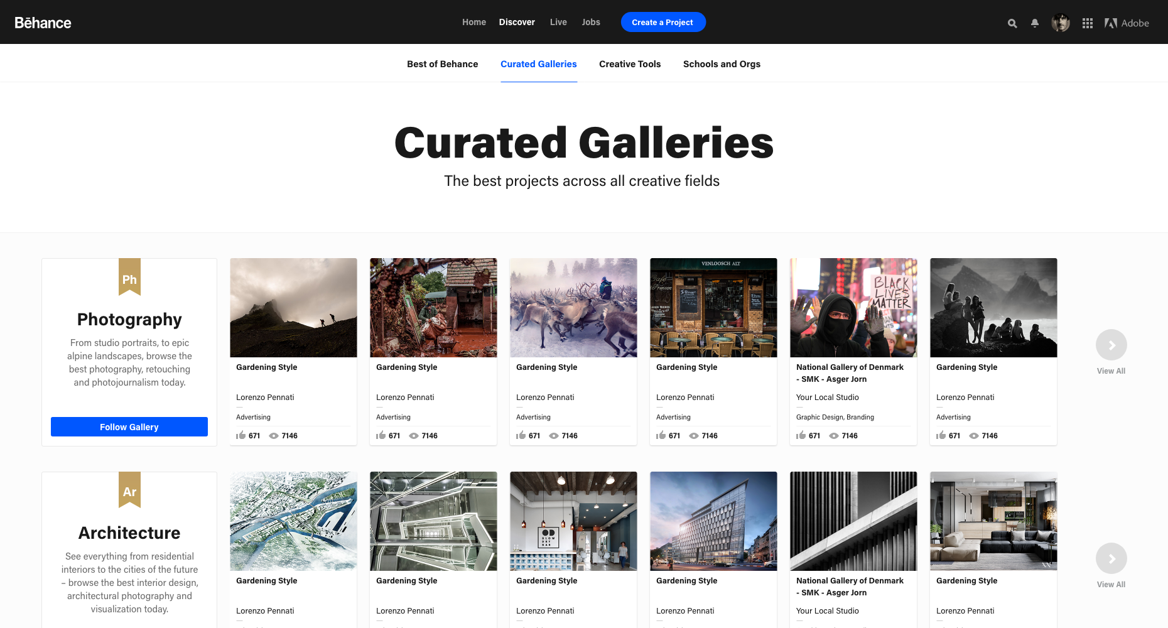This screenshot has width=1168, height=628.
Task: Click the views eye icon on Black Lives Matter card
Action: click(x=834, y=436)
